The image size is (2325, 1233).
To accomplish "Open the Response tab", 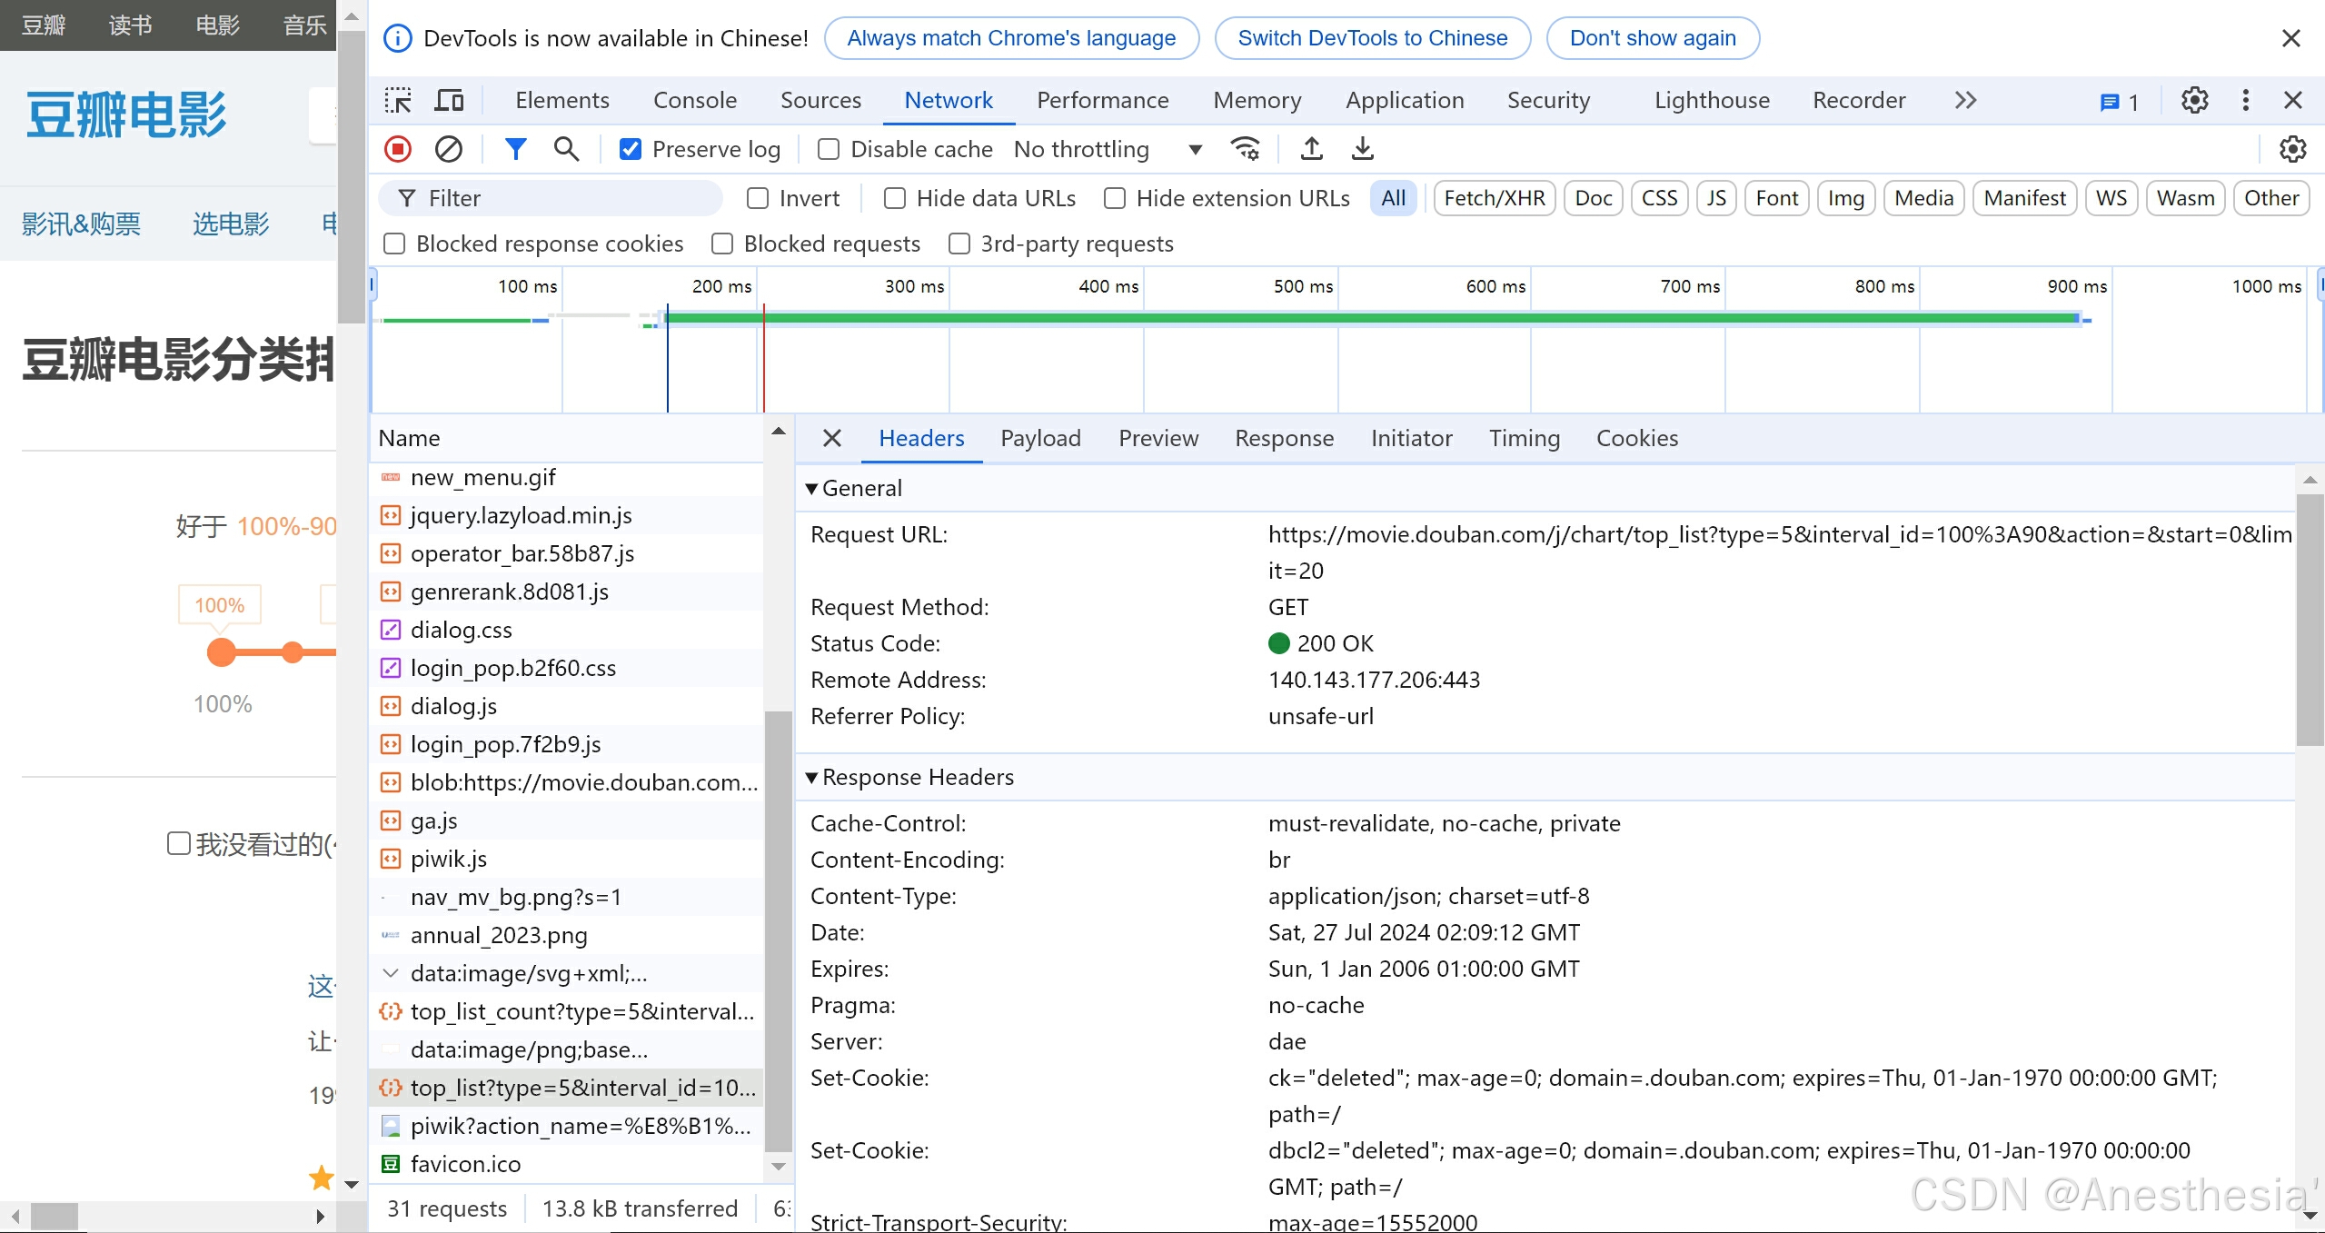I will [1285, 439].
